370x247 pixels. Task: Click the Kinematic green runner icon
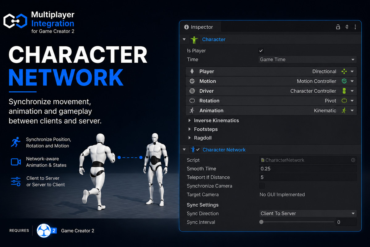tap(344, 111)
